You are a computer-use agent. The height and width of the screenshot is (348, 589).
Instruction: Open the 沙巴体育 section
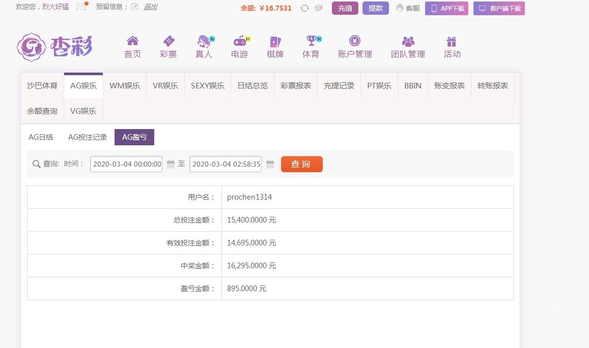click(x=42, y=85)
